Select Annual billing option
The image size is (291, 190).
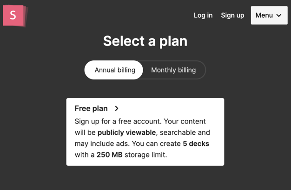115,70
